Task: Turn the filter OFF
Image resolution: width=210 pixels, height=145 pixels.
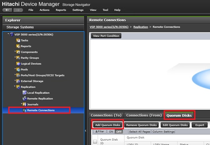Action: coord(119,131)
